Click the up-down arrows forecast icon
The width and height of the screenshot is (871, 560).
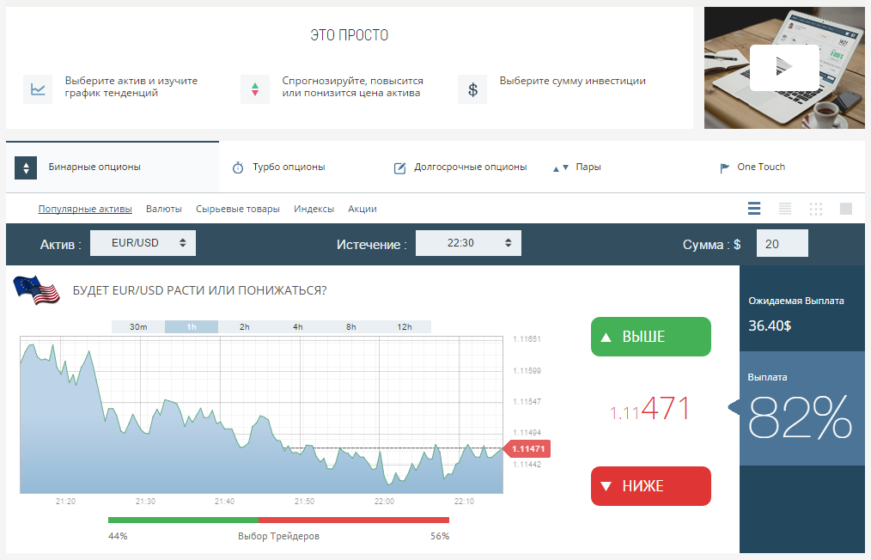point(254,88)
